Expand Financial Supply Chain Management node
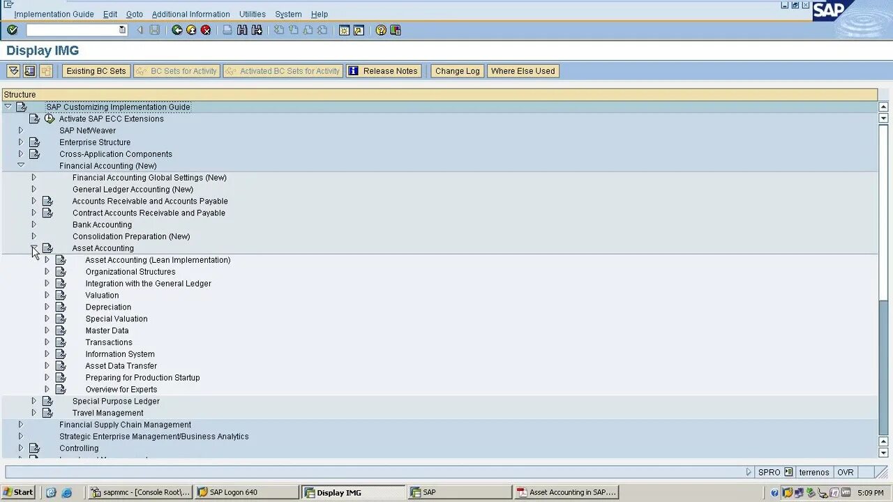The height and width of the screenshot is (502, 893). 20,425
